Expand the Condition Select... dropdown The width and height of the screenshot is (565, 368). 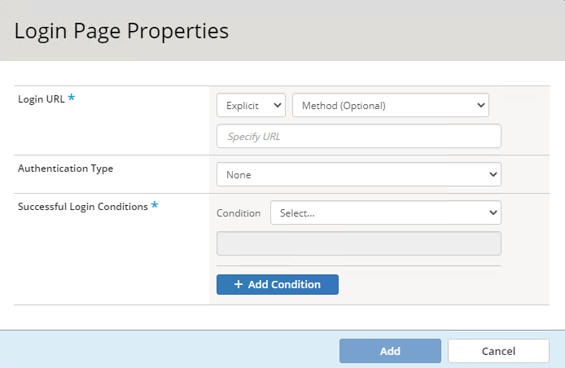(384, 212)
